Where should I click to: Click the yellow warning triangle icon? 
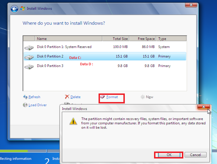click(x=73, y=121)
